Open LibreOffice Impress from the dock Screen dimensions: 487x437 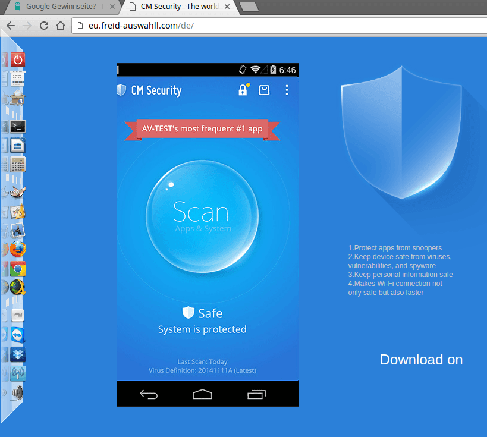[18, 145]
